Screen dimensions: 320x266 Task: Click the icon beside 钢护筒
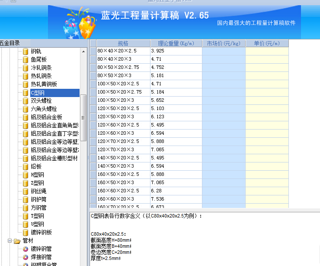point(26,200)
